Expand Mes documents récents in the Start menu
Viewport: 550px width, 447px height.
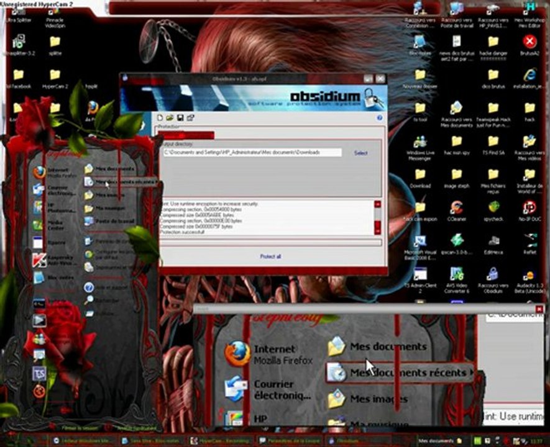tap(121, 182)
